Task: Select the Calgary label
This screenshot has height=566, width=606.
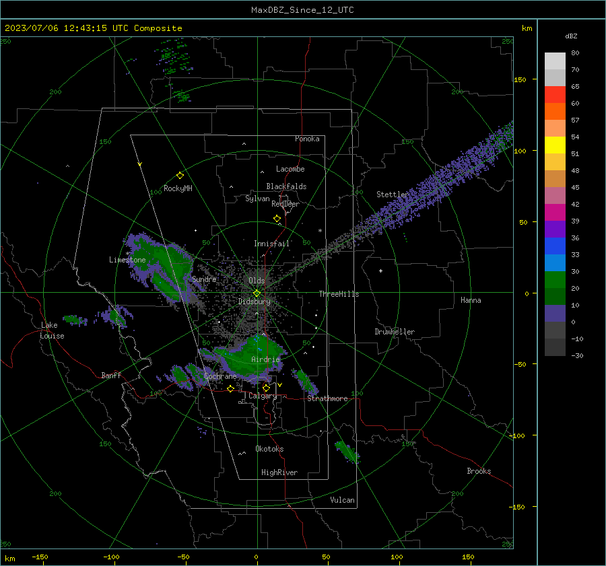Action: click(263, 396)
